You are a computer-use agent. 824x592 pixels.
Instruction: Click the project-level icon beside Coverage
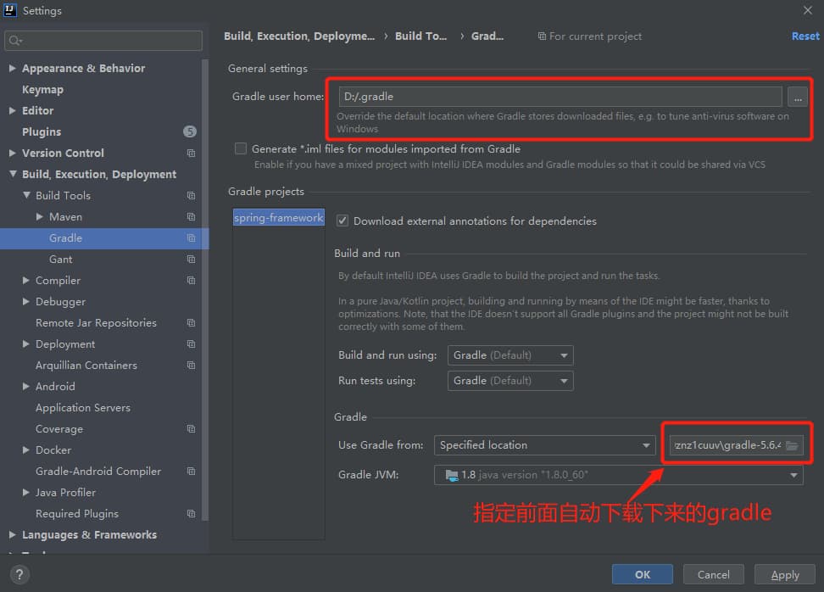pyautogui.click(x=192, y=429)
